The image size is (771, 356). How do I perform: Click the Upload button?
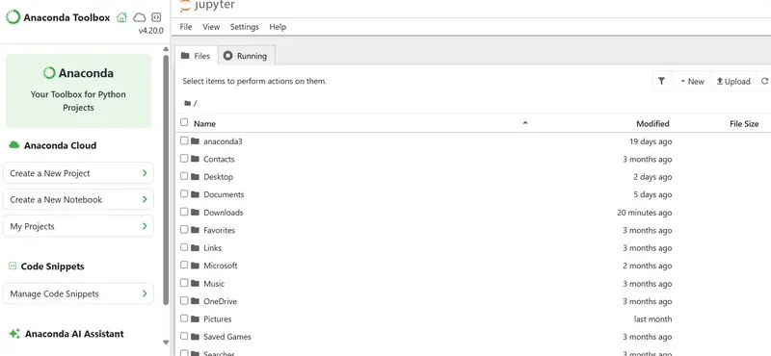click(x=733, y=82)
